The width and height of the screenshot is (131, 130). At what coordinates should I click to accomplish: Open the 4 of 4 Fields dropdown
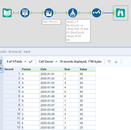[16, 61]
